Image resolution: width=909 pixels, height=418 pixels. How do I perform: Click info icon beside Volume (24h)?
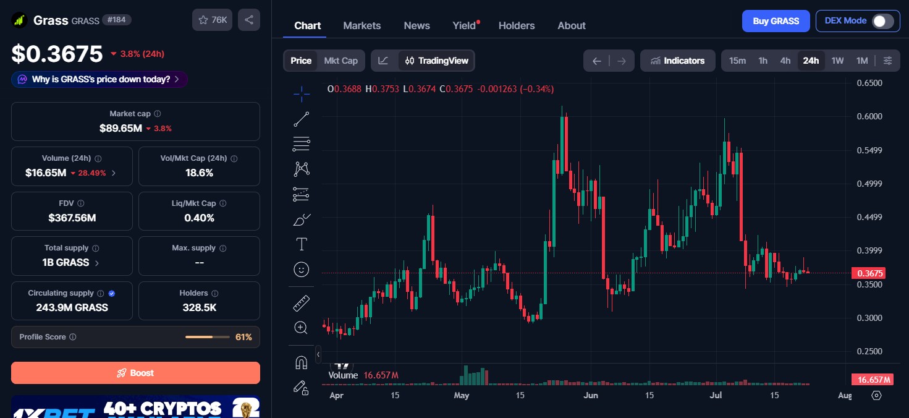pos(98,158)
